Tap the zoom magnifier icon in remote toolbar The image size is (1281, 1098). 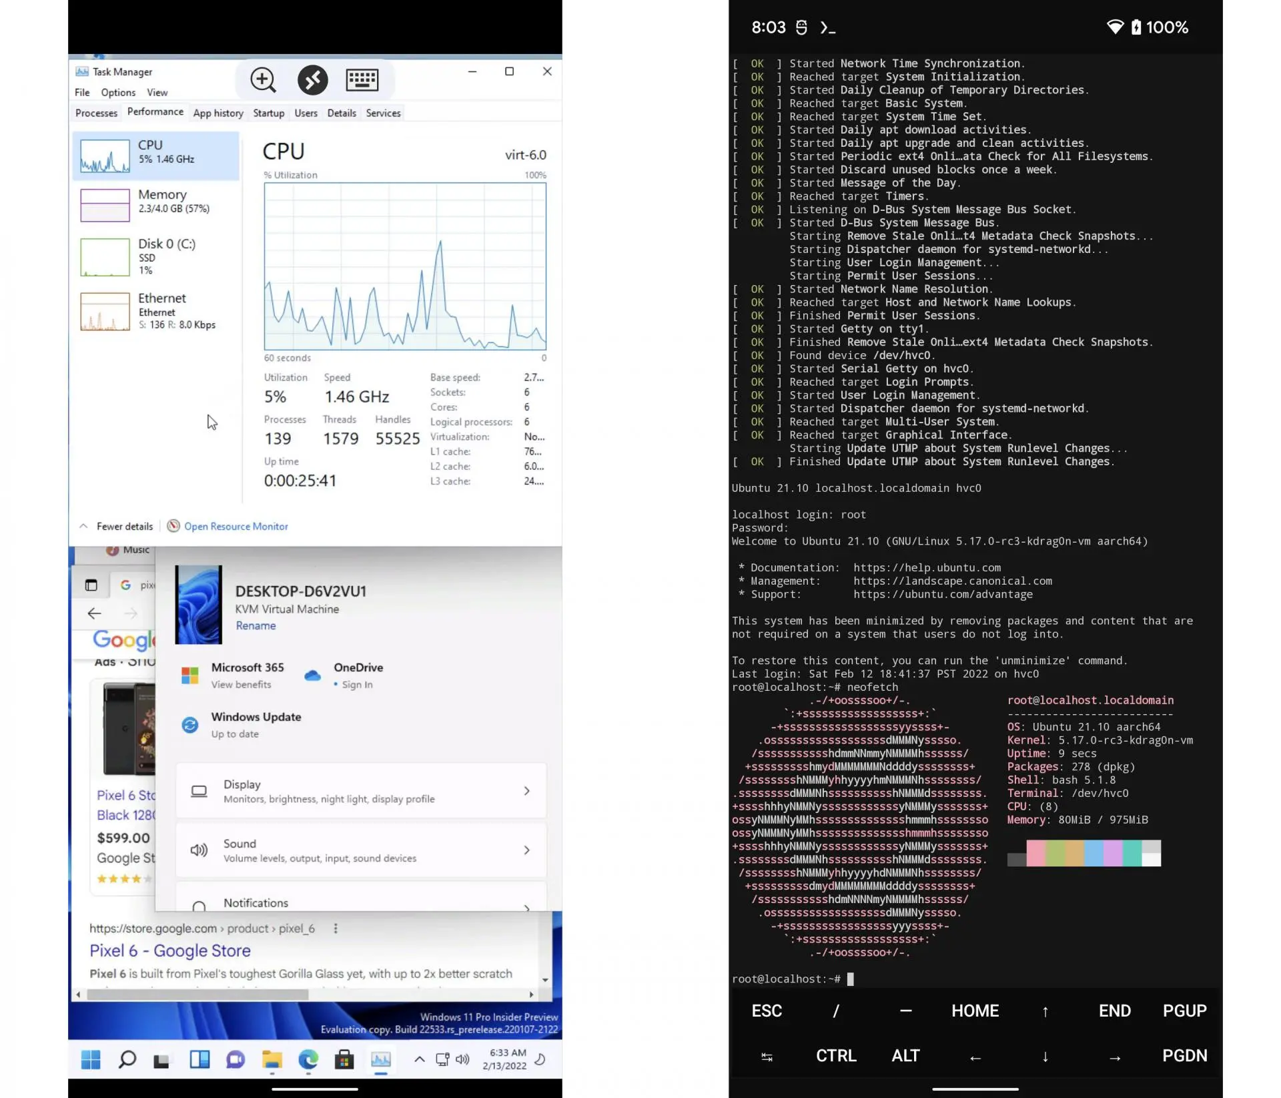[263, 79]
